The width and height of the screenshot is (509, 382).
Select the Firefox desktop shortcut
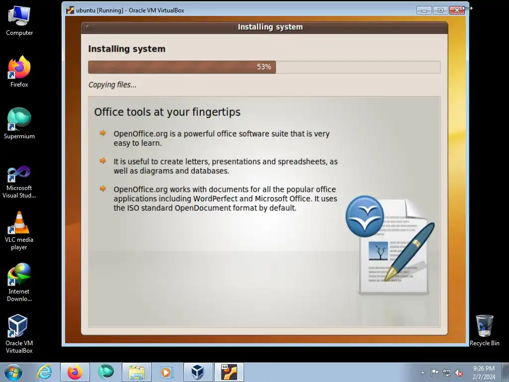pos(19,72)
